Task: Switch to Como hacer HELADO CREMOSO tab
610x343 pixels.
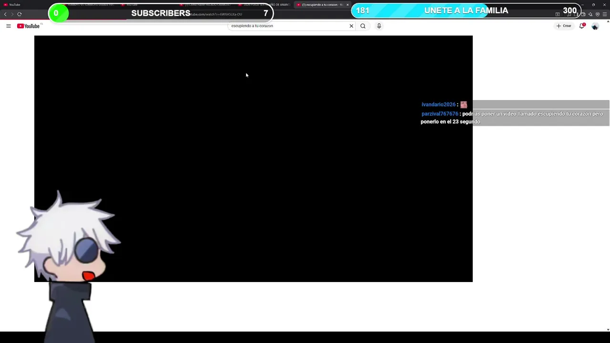Action: (x=206, y=5)
